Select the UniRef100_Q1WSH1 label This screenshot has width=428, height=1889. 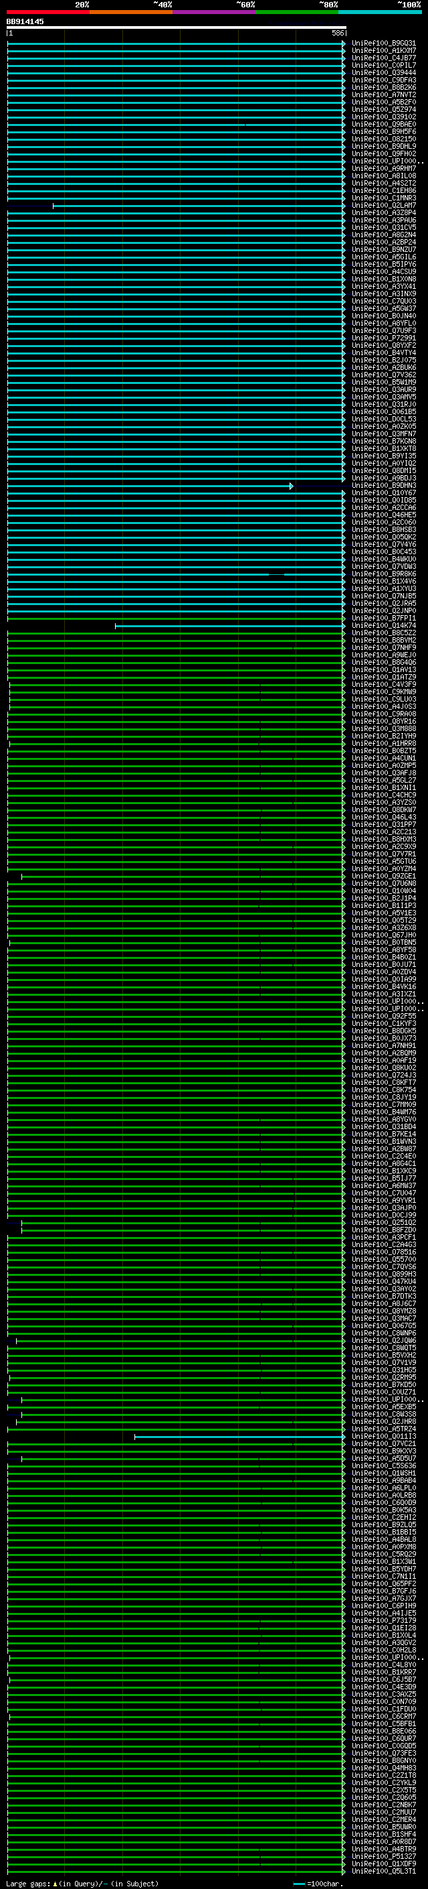pyautogui.click(x=384, y=1474)
